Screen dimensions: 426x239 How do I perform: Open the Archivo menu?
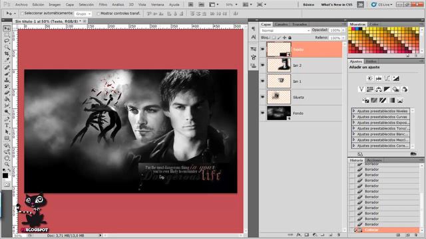21,5
